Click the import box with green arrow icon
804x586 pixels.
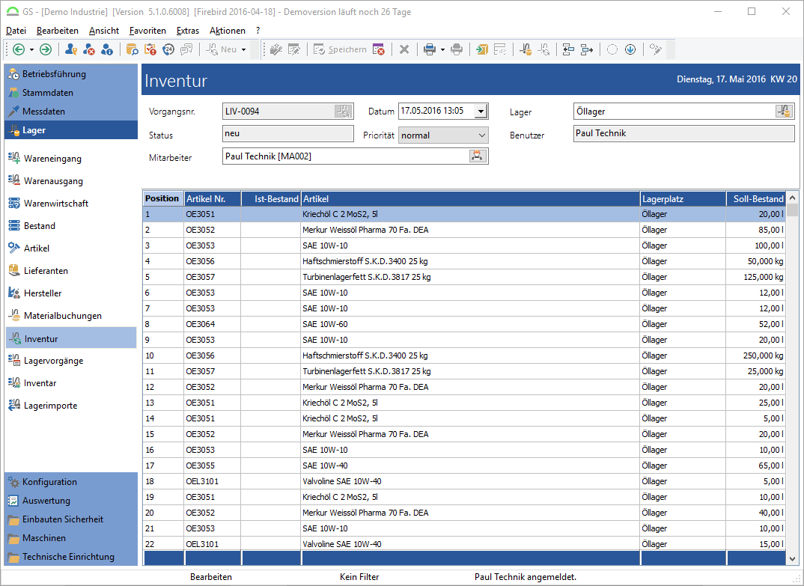point(481,49)
